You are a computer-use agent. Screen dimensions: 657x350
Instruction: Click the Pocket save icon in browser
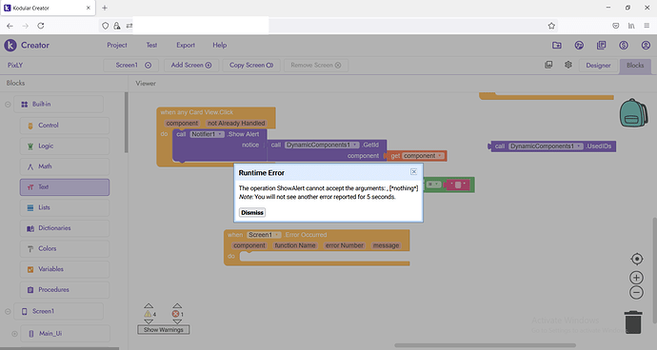coord(615,26)
